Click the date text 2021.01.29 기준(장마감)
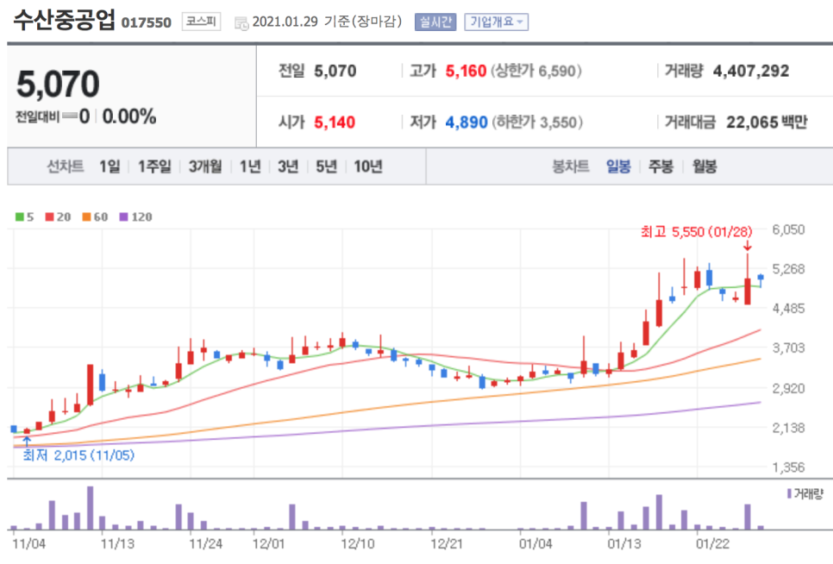 328,22
